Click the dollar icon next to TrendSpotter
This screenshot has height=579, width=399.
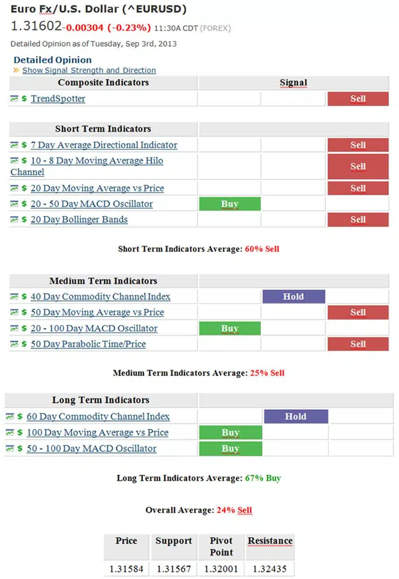tap(24, 99)
